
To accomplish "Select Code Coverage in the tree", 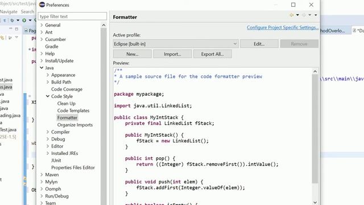I will click(67, 89).
